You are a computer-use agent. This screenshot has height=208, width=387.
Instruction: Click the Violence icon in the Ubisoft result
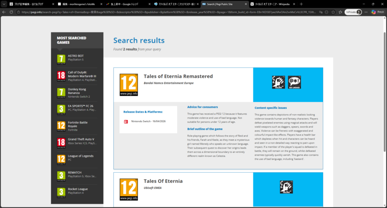[x=286, y=187]
